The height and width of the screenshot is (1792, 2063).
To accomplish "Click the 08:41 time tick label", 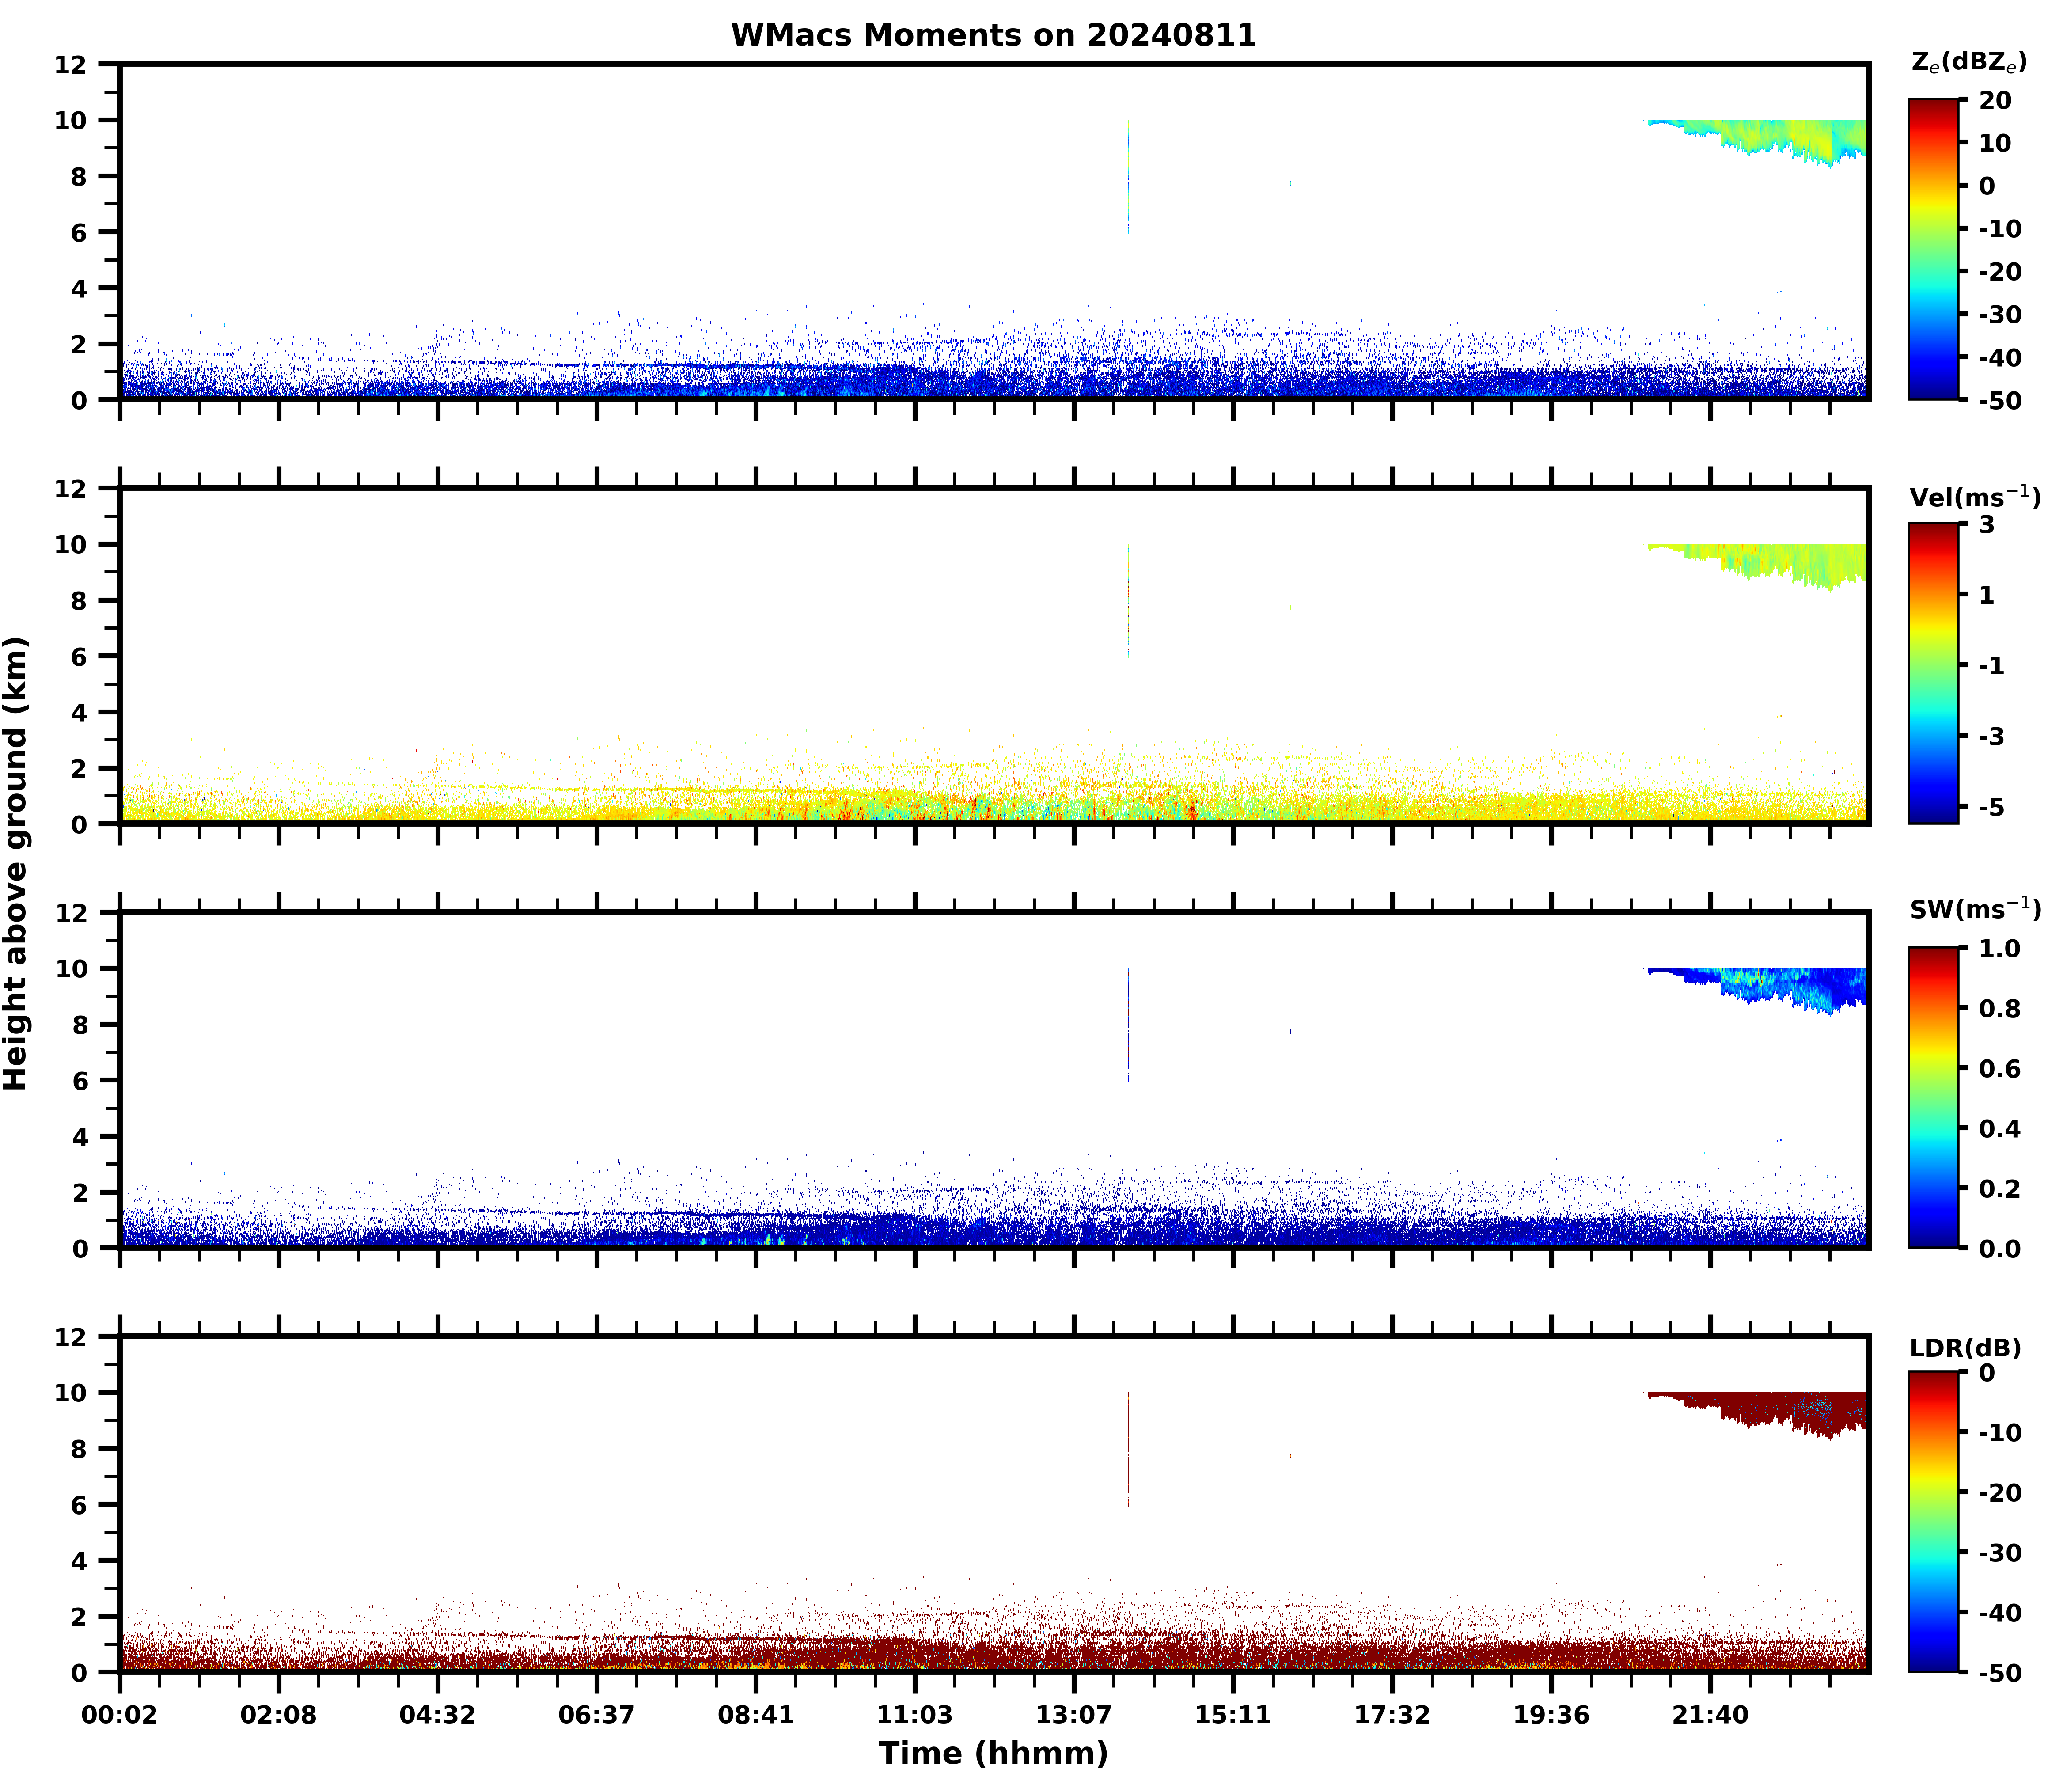I will [x=756, y=1715].
